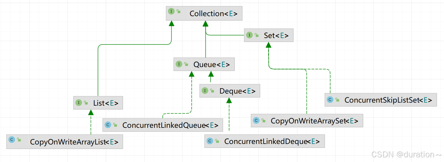Click the lock icon on ConcurrentLinkedQueue<E>
The image size is (444, 162).
115,125
